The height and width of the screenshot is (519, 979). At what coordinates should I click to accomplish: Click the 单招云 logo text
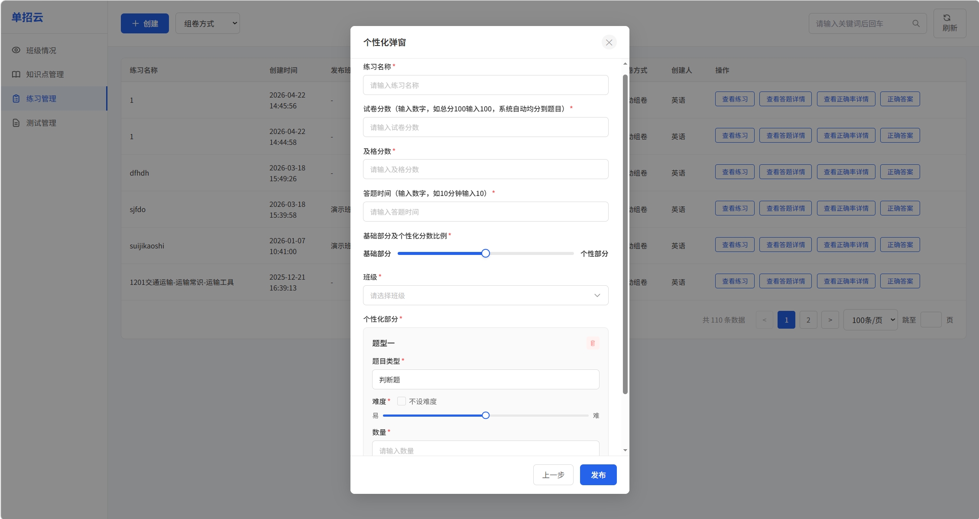coord(27,17)
